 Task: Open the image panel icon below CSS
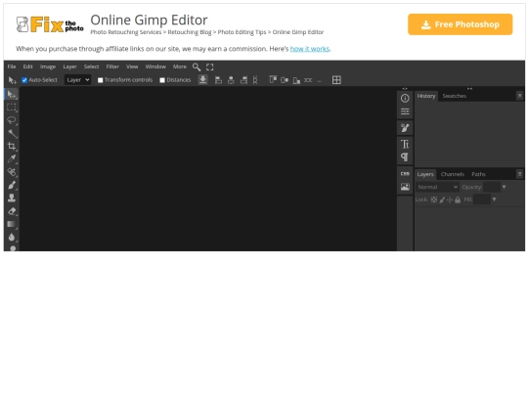[x=405, y=187]
